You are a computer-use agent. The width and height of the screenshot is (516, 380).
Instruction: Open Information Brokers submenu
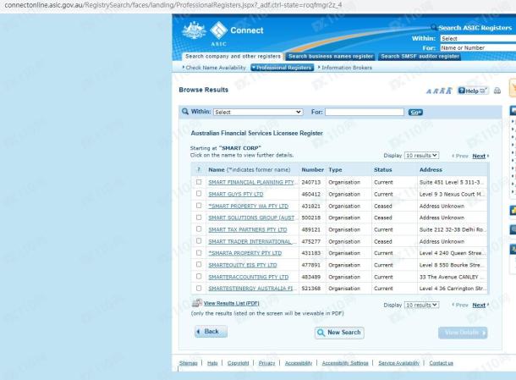[345, 68]
